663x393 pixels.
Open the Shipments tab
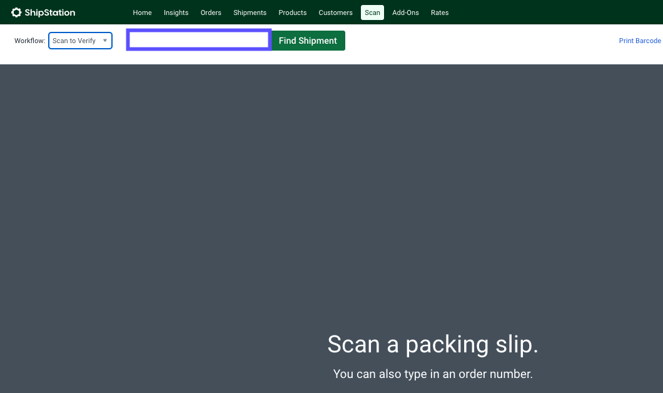pos(250,12)
